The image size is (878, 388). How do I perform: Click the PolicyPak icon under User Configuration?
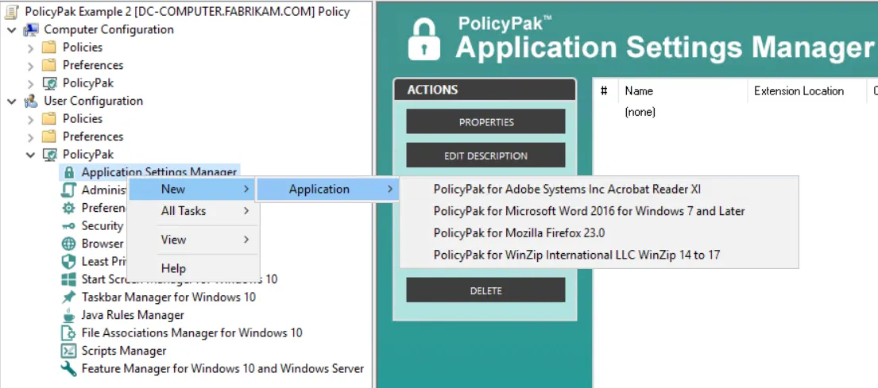(49, 154)
